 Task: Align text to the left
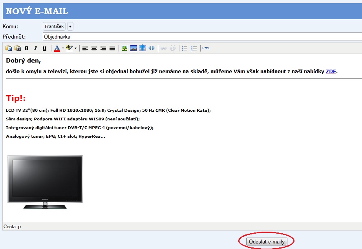click(x=85, y=48)
